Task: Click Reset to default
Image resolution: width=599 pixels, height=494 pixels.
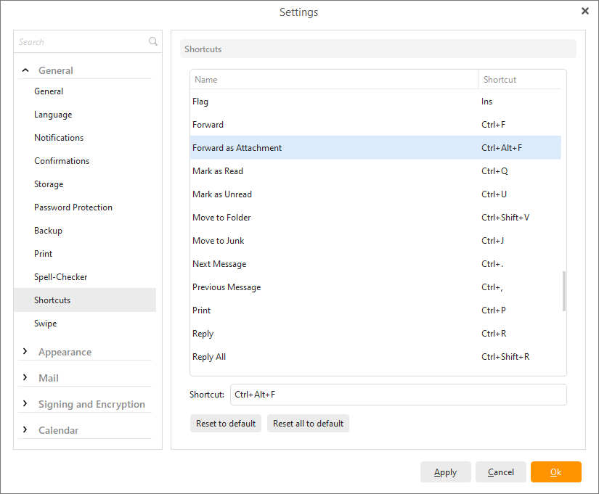Action: pyautogui.click(x=226, y=423)
